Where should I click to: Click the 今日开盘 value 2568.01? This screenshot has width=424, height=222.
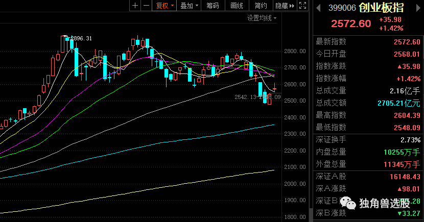click(407, 54)
